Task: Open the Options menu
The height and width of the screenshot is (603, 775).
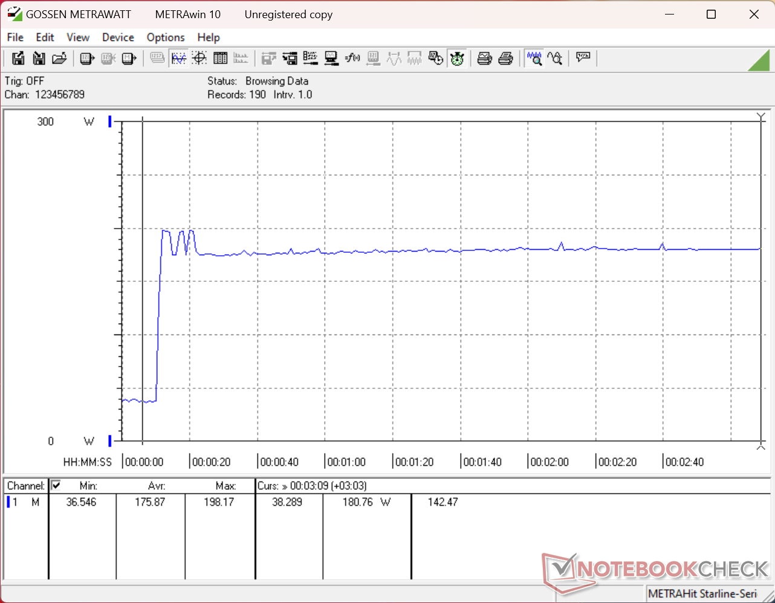Action: coord(166,37)
